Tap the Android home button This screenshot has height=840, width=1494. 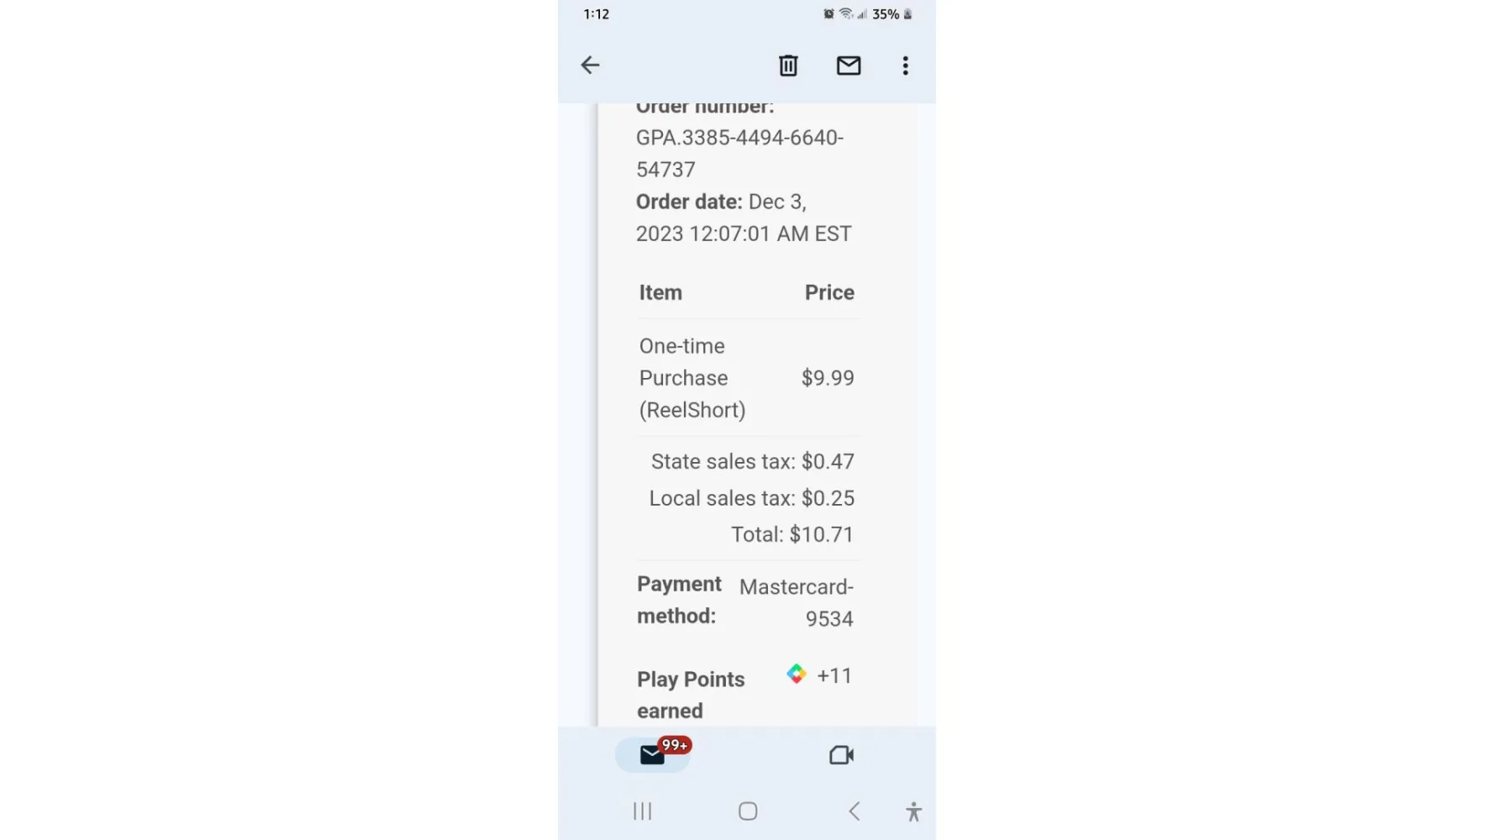748,811
